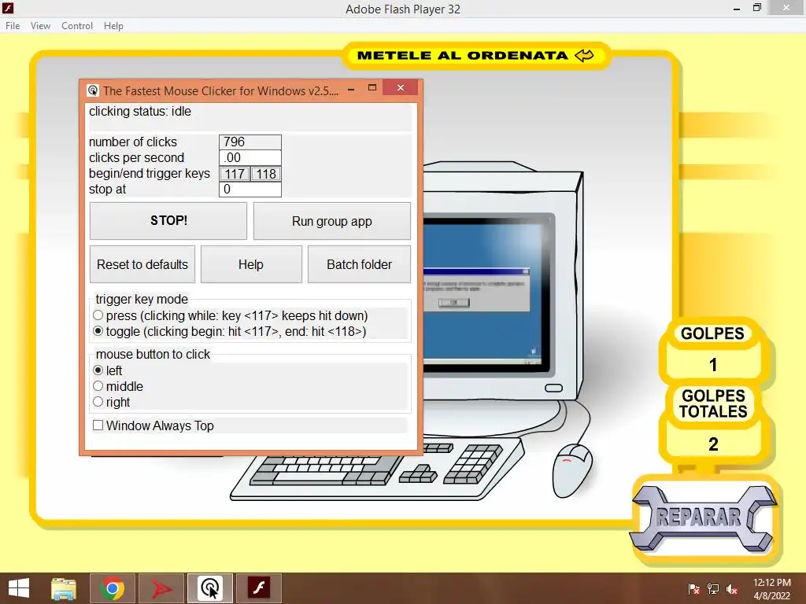Open the File menu in Flash Player
The width and height of the screenshot is (806, 604).
click(13, 26)
